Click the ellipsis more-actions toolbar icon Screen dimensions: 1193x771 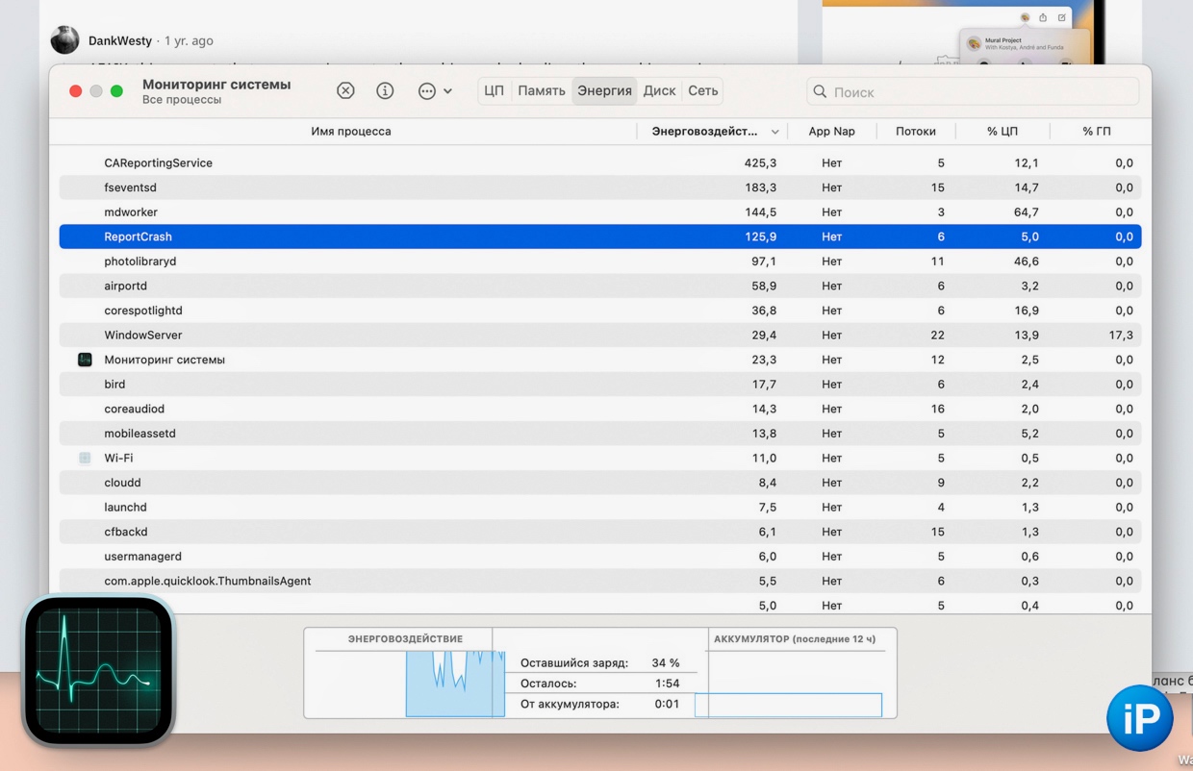coord(426,90)
